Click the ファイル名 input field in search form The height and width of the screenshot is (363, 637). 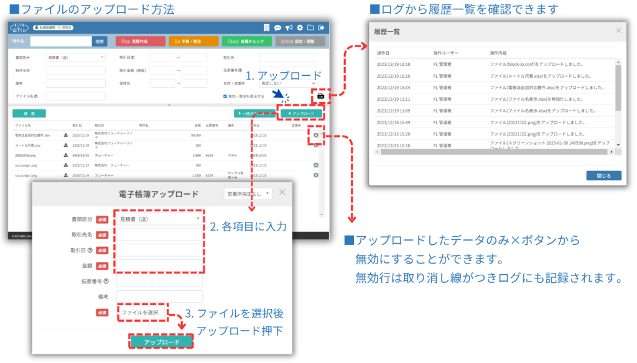(75, 96)
